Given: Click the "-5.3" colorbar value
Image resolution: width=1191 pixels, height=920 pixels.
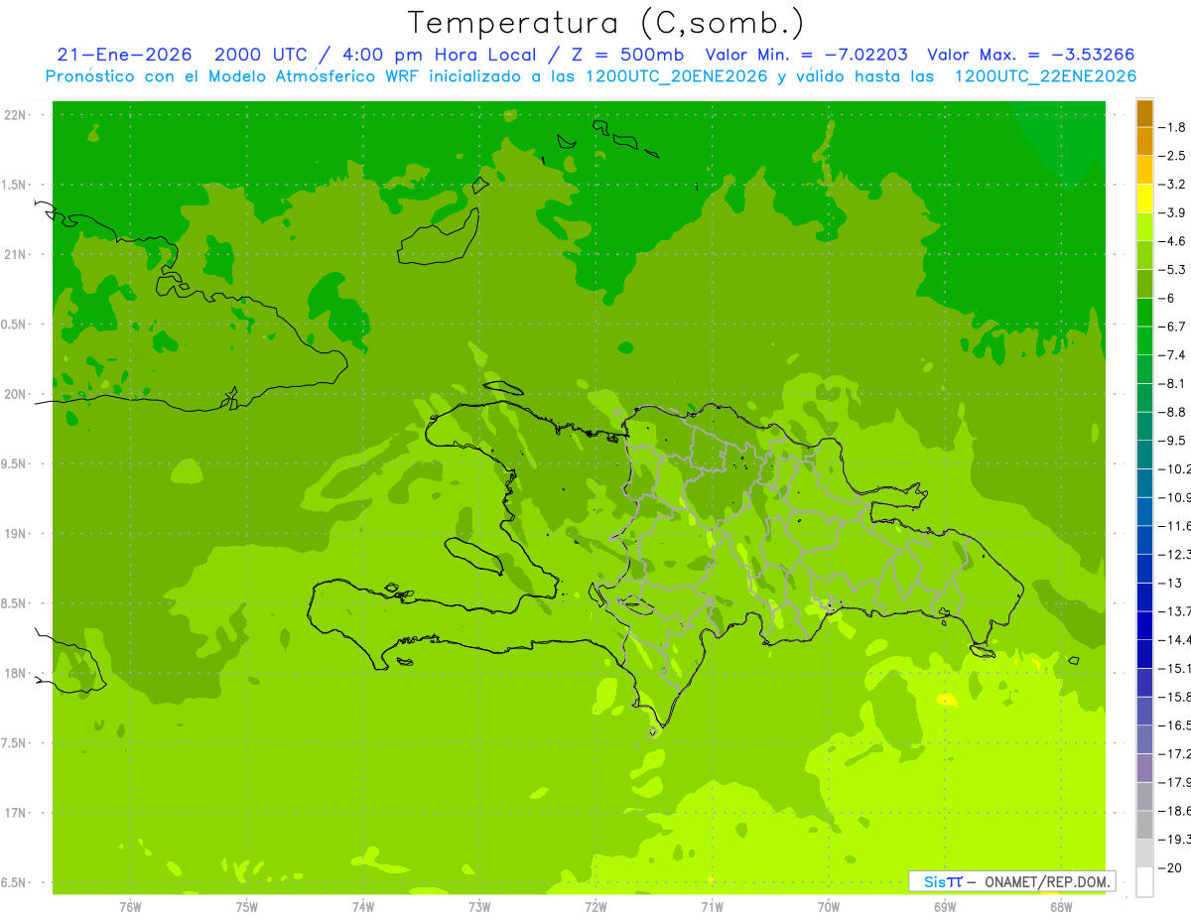Looking at the screenshot, I should 1172,269.
